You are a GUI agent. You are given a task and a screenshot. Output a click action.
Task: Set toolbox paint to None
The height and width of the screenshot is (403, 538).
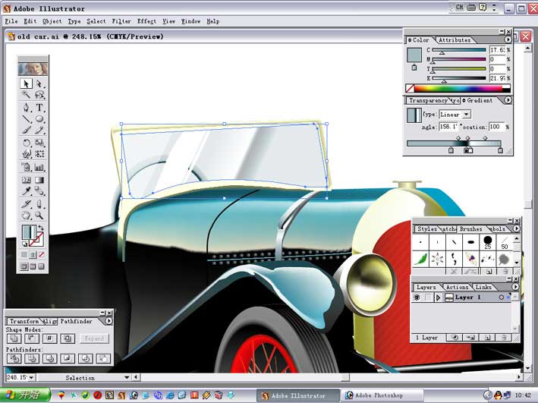pos(41,255)
